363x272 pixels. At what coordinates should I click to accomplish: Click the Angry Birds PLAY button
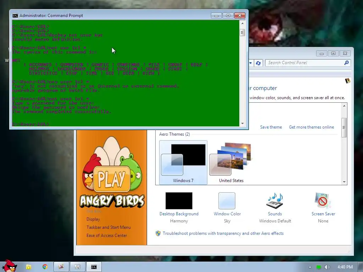pyautogui.click(x=112, y=179)
